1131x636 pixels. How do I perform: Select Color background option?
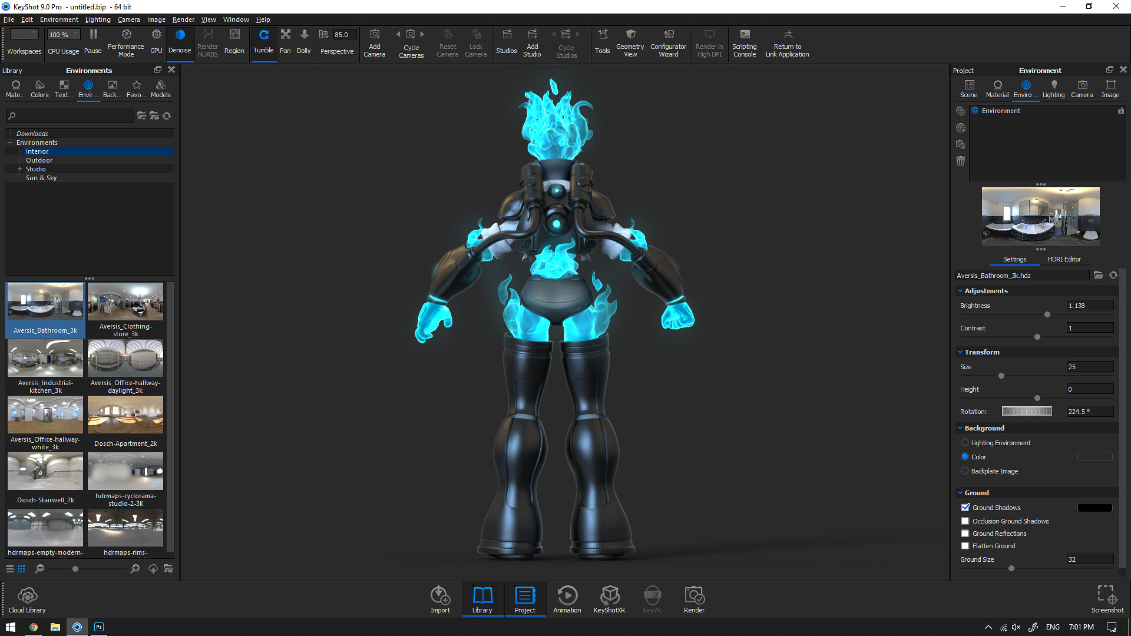[x=965, y=457]
